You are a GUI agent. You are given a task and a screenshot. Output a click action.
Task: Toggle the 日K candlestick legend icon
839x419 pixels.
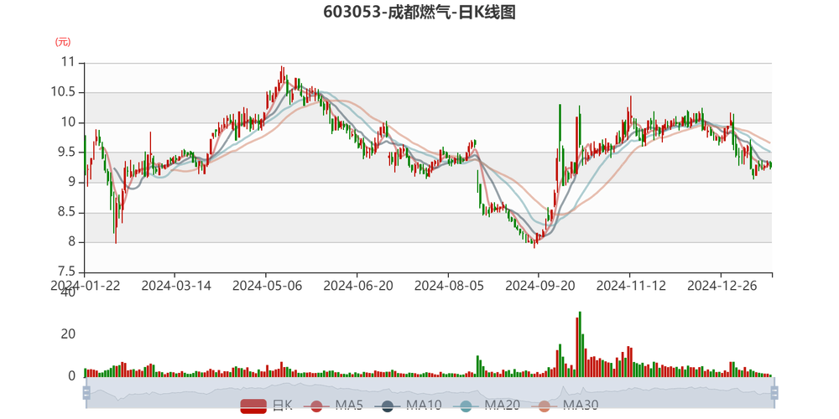pos(253,406)
